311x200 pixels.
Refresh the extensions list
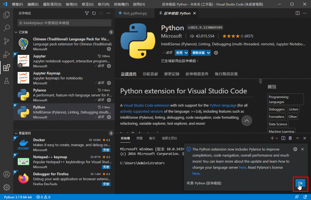click(94, 13)
